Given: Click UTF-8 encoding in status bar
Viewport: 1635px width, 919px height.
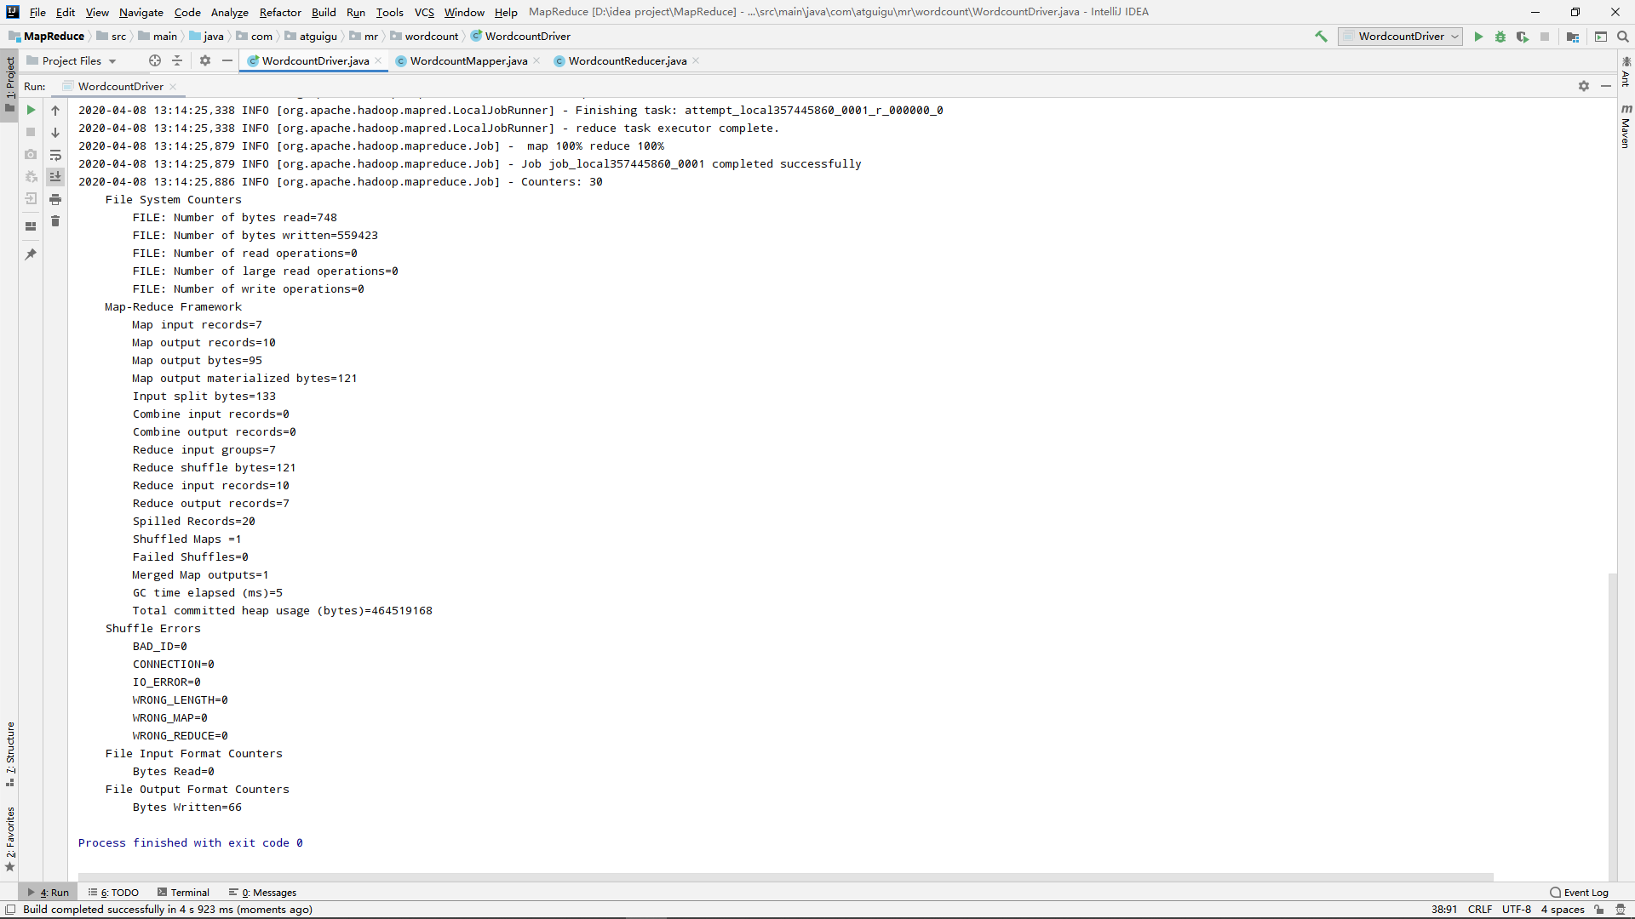Looking at the screenshot, I should 1516,909.
